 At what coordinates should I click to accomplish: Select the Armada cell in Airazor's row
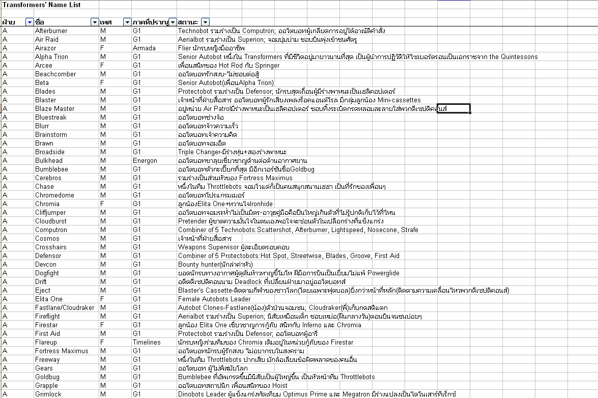(154, 48)
